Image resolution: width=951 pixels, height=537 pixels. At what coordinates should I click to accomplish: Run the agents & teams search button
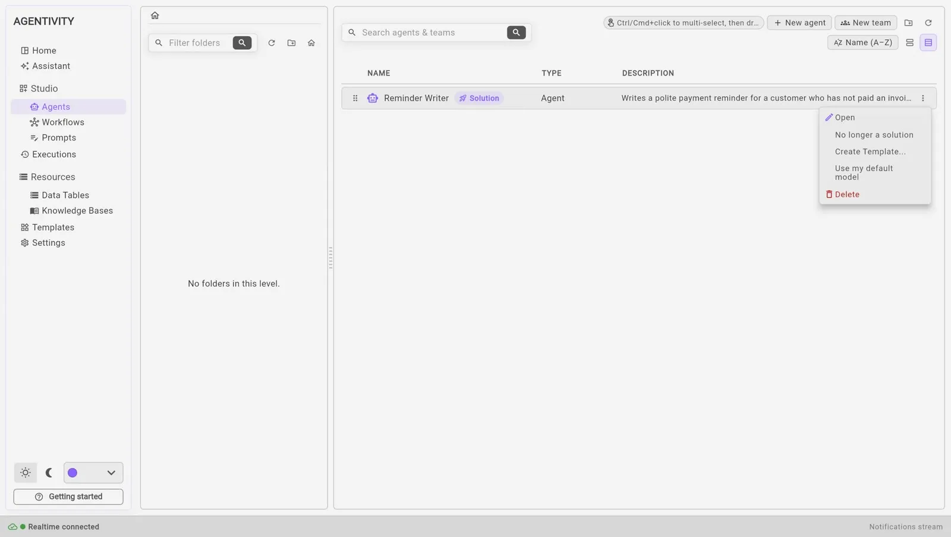tap(516, 33)
